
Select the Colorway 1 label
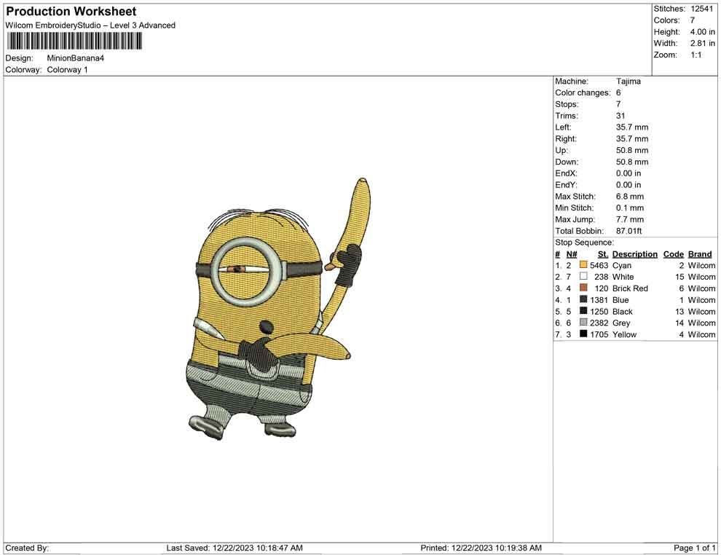[x=67, y=70]
